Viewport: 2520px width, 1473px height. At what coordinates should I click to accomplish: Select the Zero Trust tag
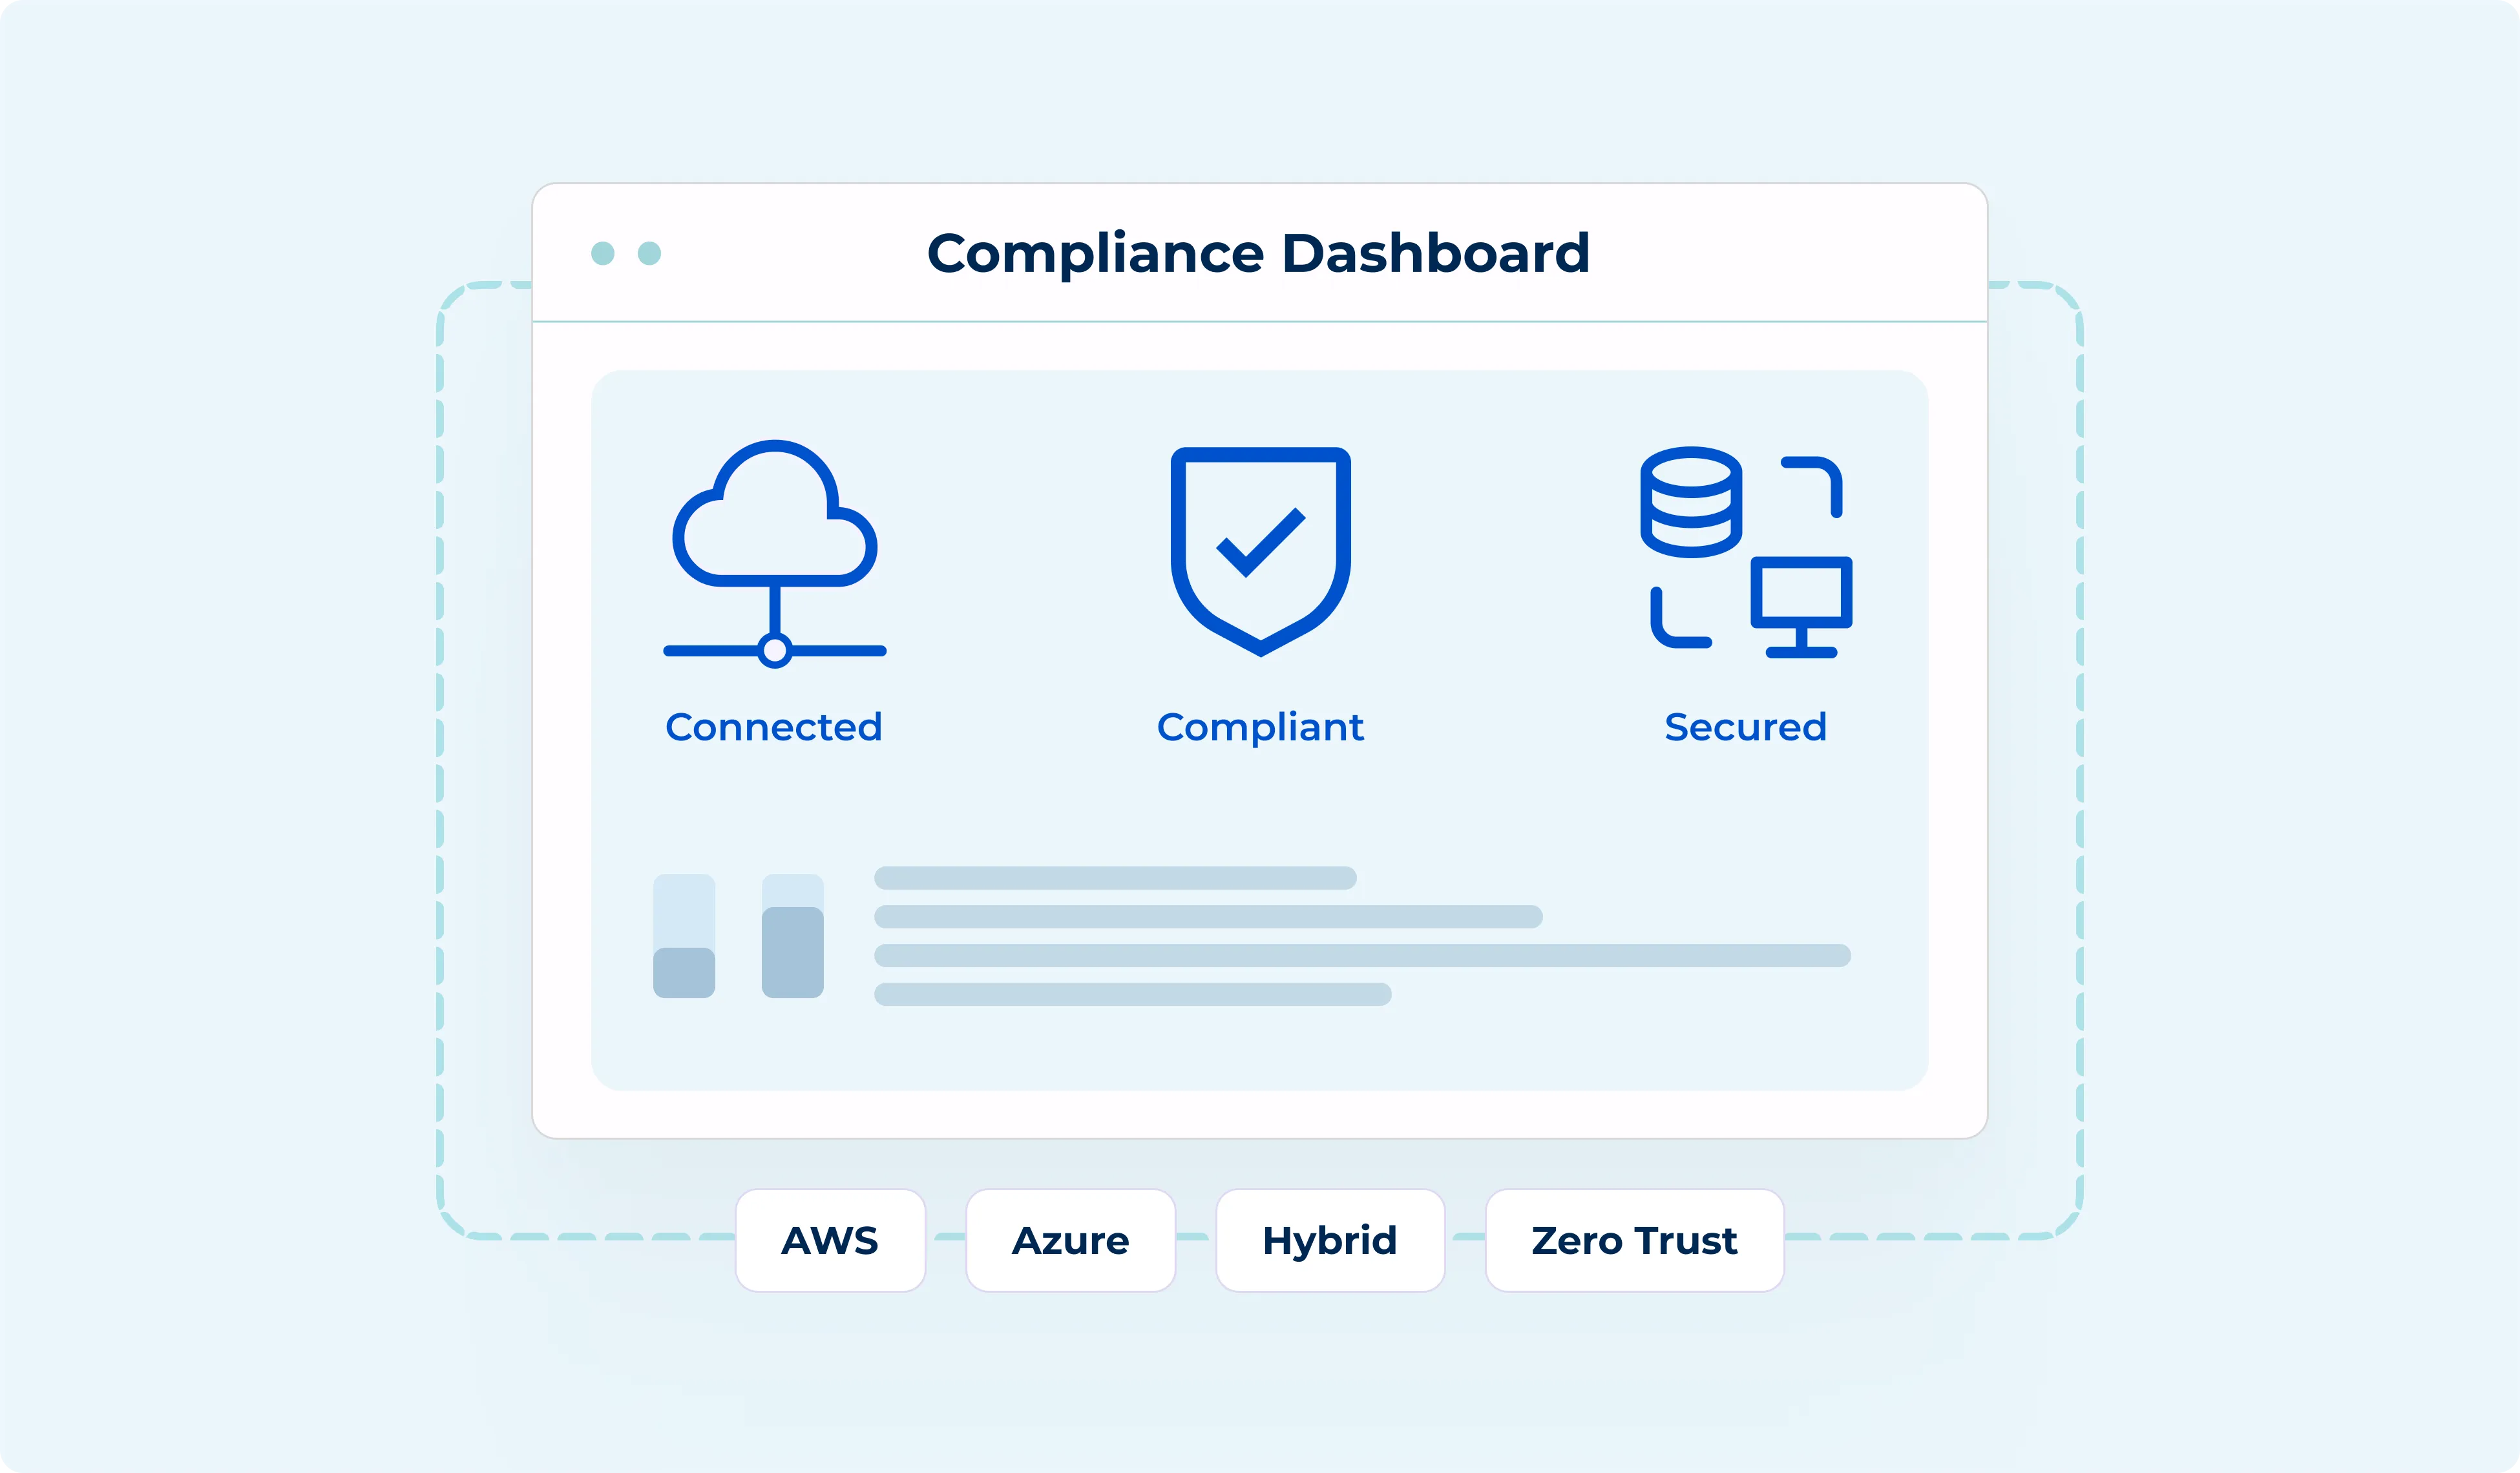(x=1634, y=1240)
